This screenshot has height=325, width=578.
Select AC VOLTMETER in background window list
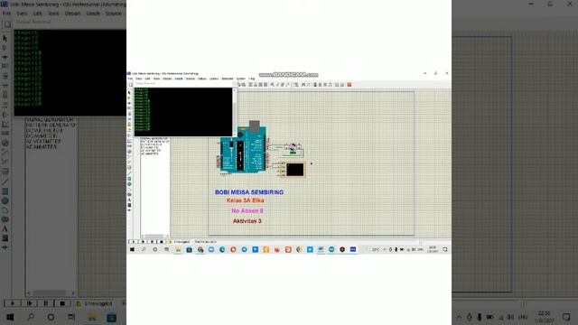43,141
